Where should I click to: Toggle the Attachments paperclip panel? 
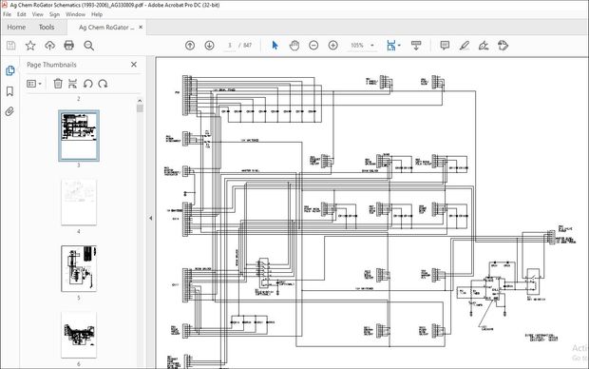(x=9, y=111)
